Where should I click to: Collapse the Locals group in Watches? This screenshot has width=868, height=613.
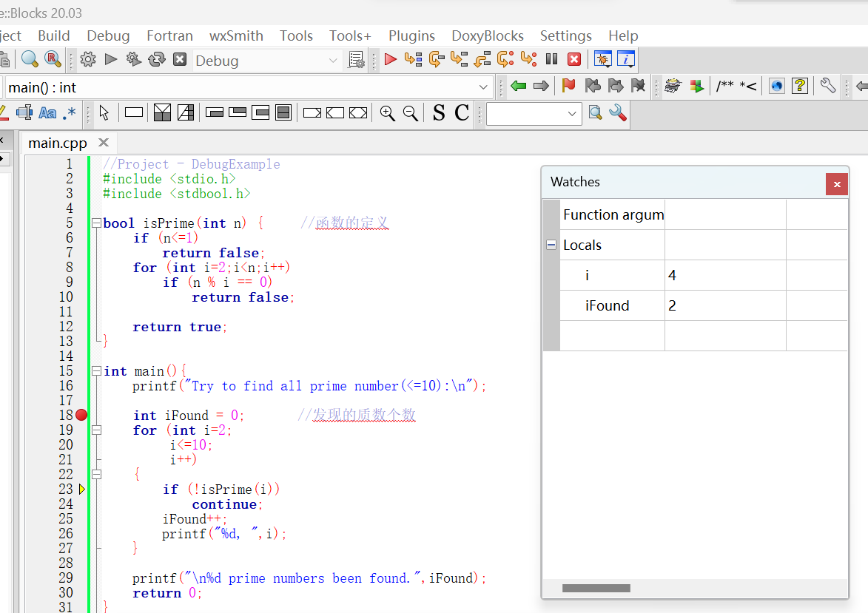point(551,245)
